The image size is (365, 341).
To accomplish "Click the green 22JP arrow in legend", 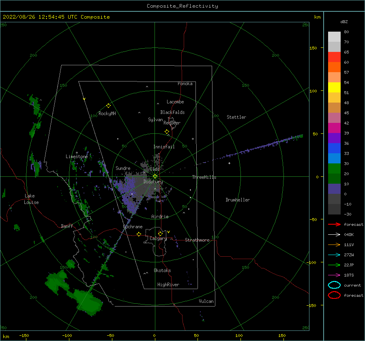I will (x=335, y=265).
